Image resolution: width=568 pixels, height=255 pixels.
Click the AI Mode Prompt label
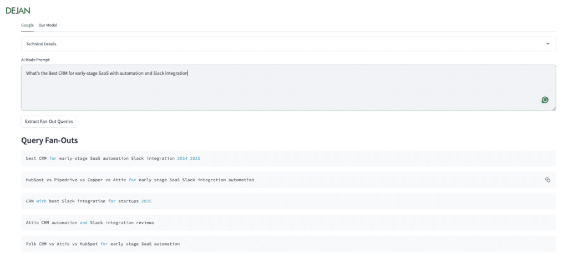[x=35, y=60]
